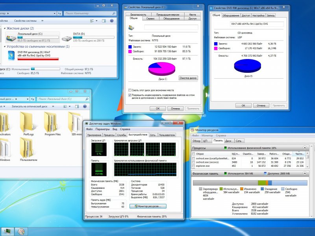This screenshot has width=315, height=236.
Task: Click the volume label field in the Локальный диск (C:) properties dialog
Action: click(x=171, y=27)
